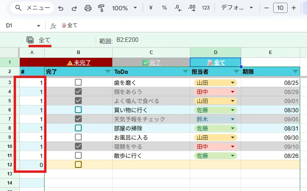307x191 pixels.
Task: Select row 13 header
Action: 10,174
